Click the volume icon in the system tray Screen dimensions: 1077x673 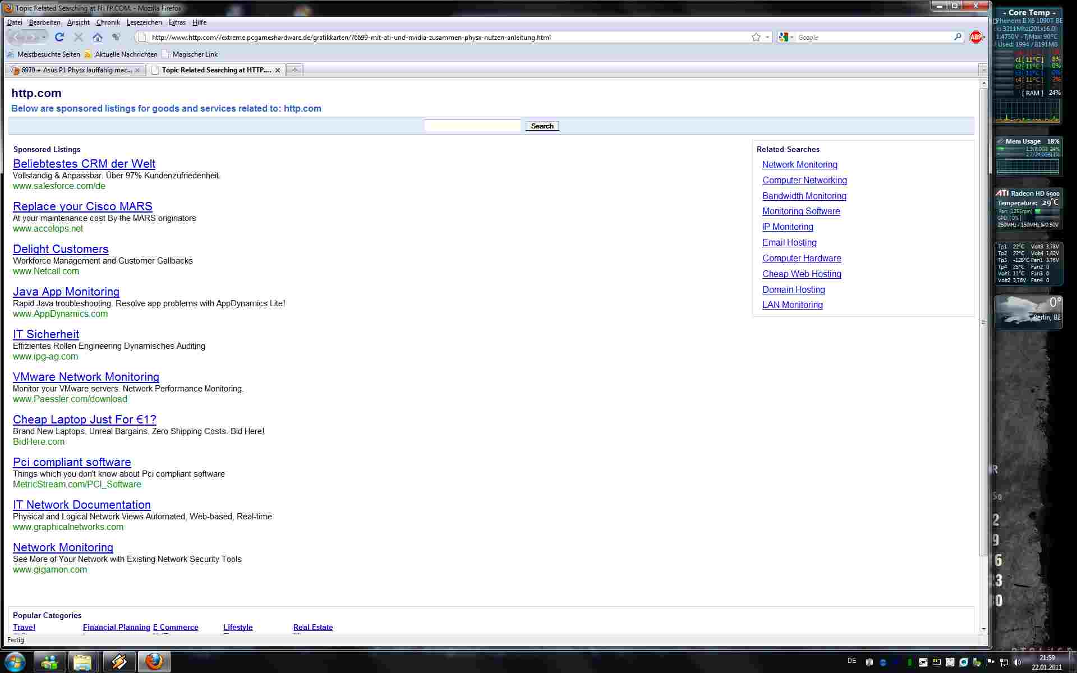click(x=1018, y=662)
